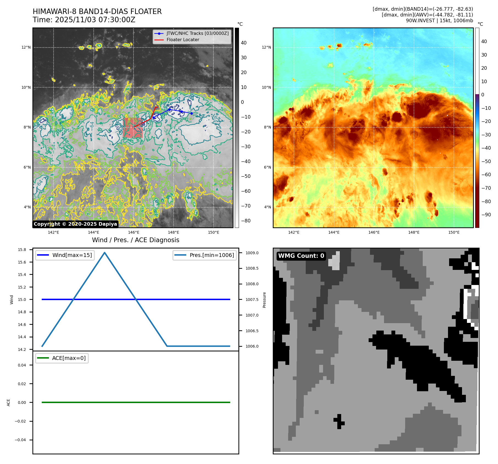Click the horizontal blue wind line
Viewport: 498px width, 464px height.
coord(192,299)
